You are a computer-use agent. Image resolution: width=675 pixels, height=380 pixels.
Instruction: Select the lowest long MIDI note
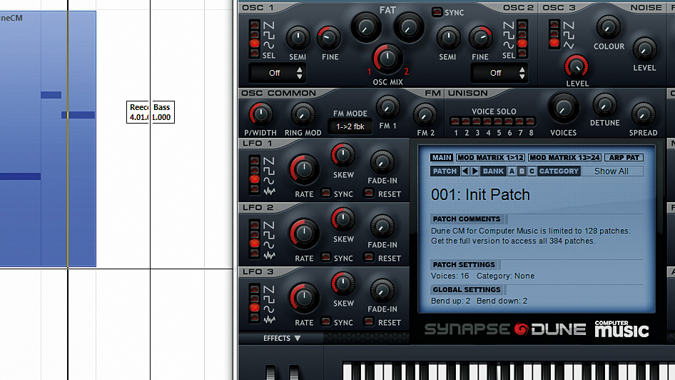[x=20, y=176]
